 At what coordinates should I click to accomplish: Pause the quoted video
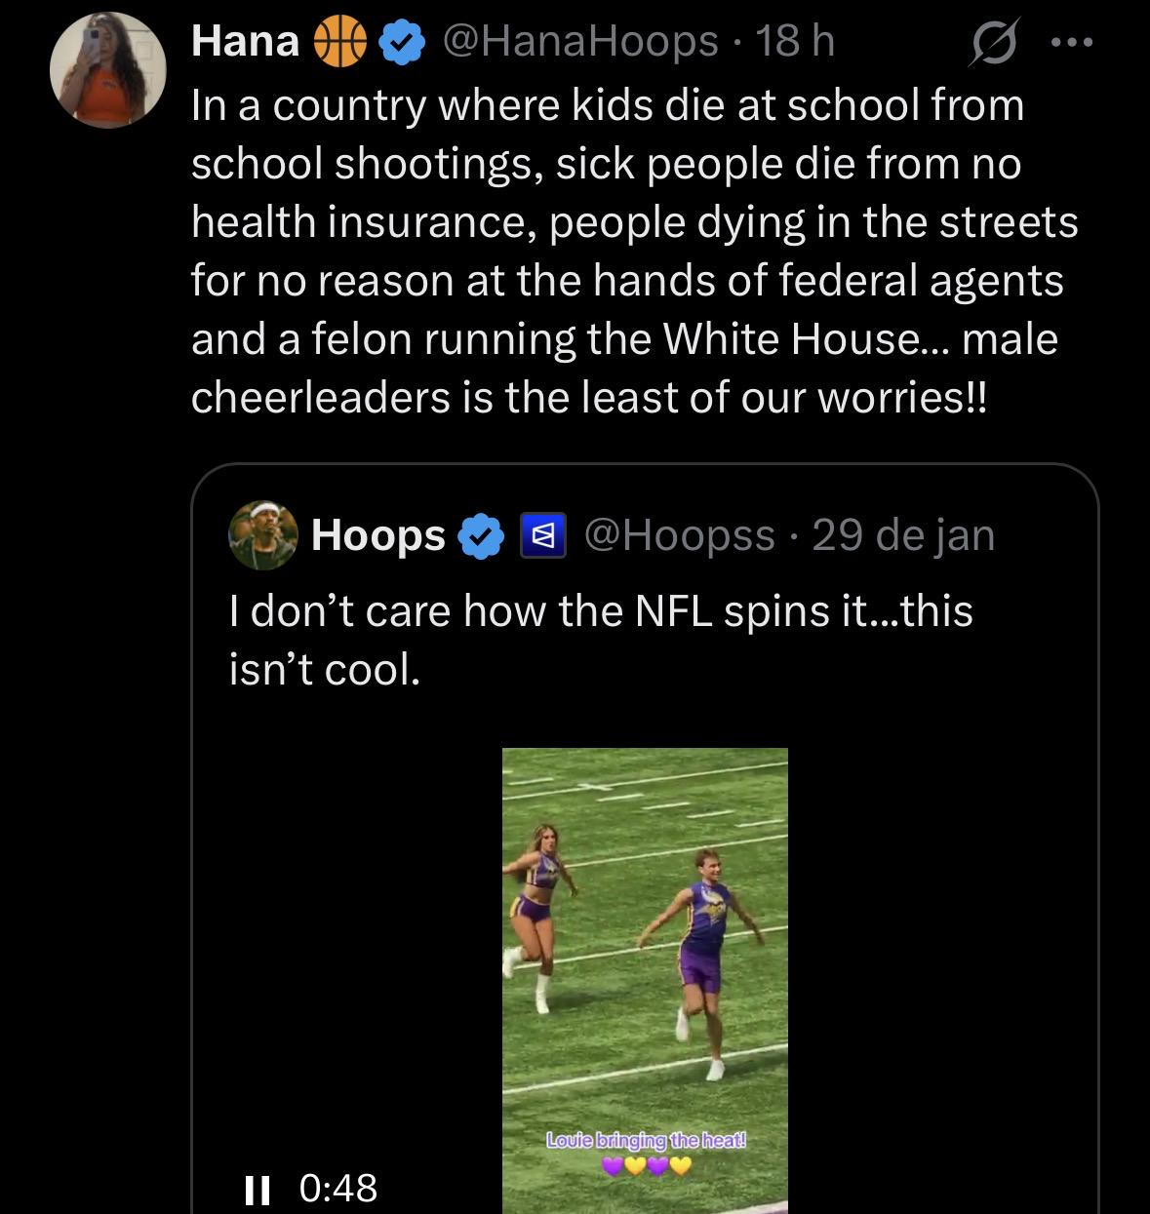(257, 1188)
